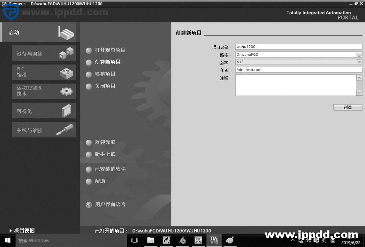Image resolution: width=365 pixels, height=247 pixels.
Task: Click the 关闭项目 option bullet
Action: click(x=89, y=86)
